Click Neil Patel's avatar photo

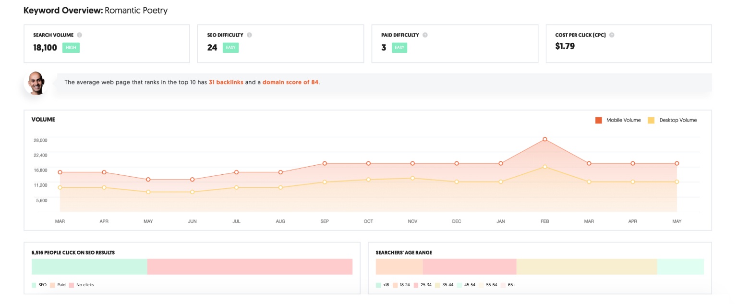click(x=36, y=83)
